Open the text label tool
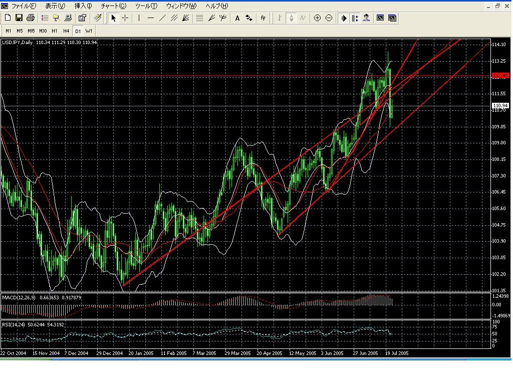The width and height of the screenshot is (513, 372). point(237,18)
